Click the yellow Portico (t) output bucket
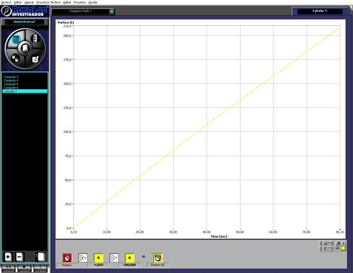 (x=158, y=258)
